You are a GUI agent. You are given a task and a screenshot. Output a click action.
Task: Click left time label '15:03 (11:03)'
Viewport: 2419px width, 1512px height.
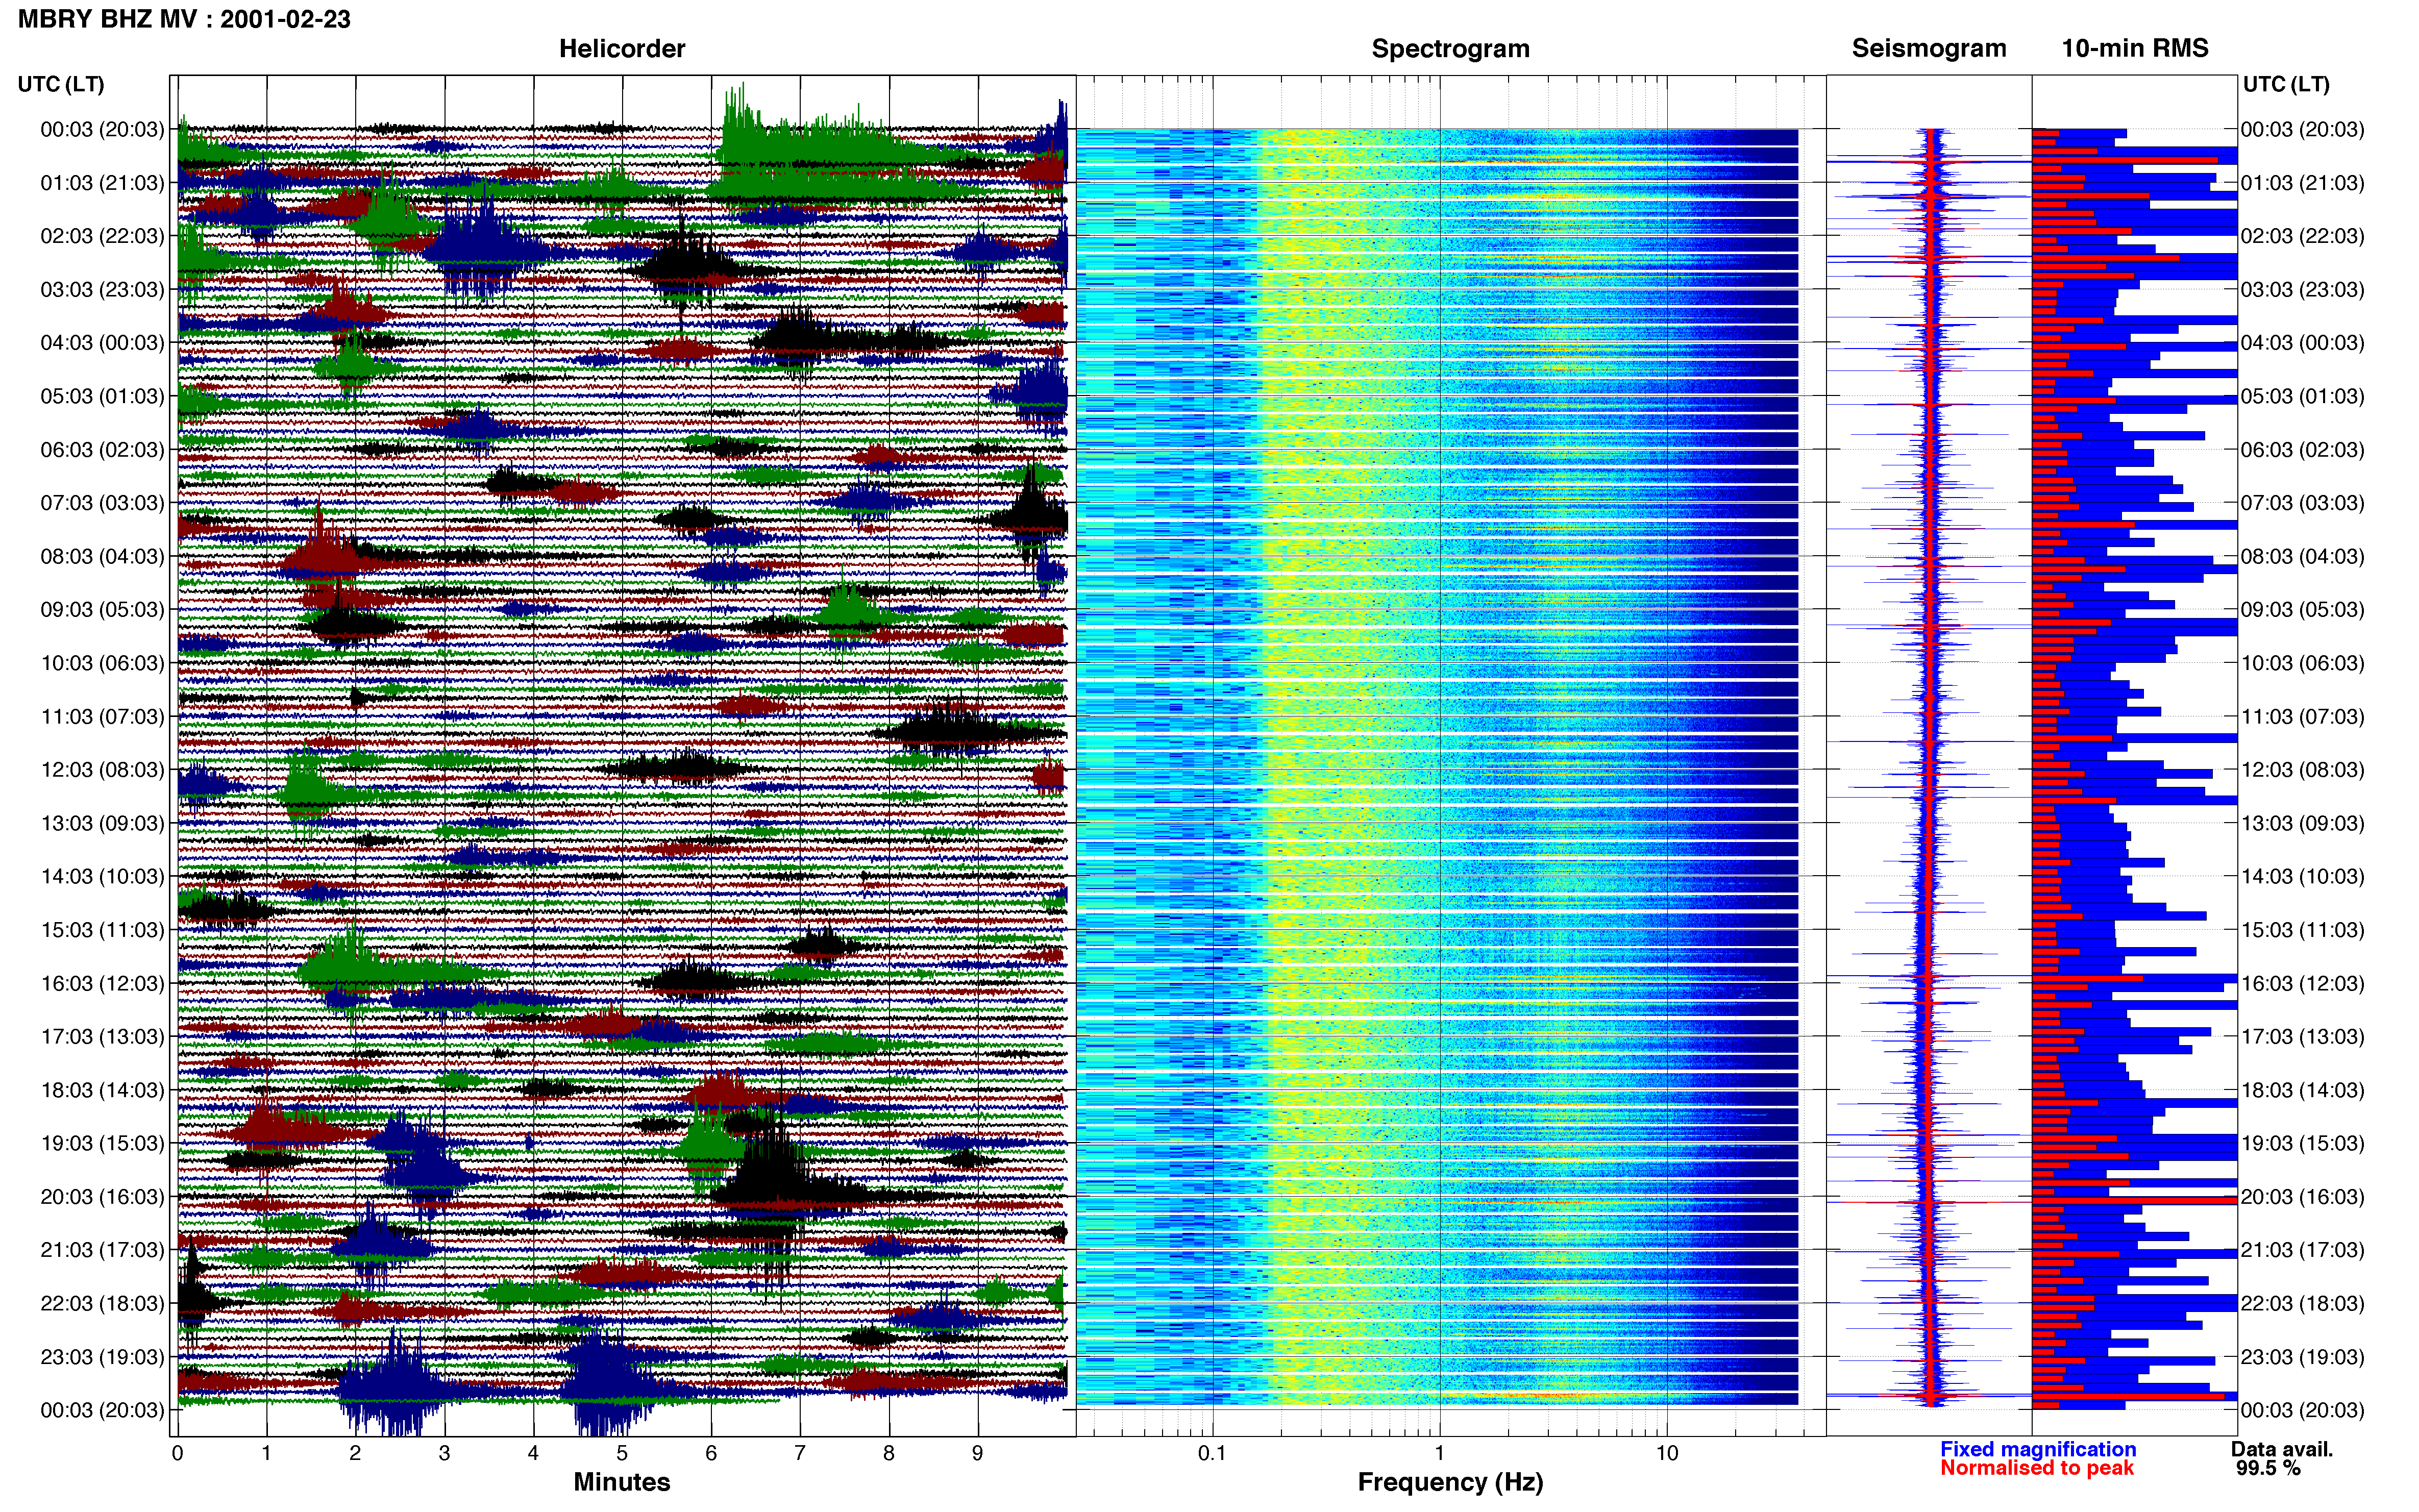pyautogui.click(x=102, y=930)
